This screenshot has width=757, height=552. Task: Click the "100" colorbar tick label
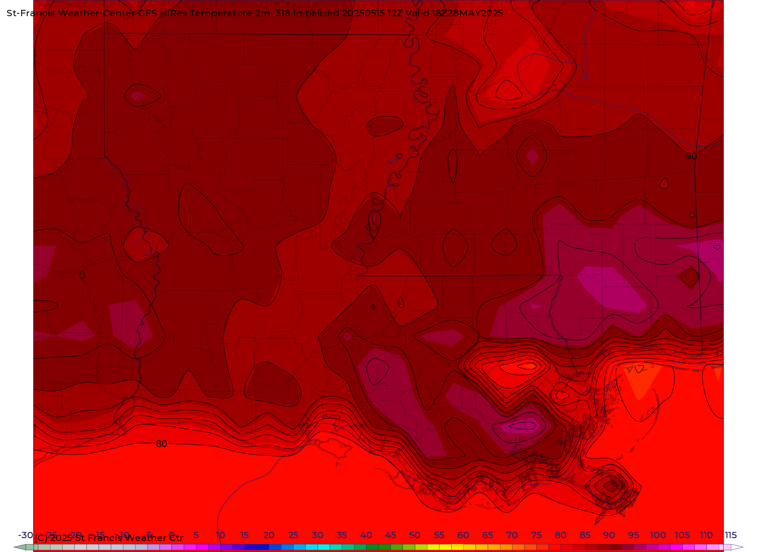click(x=658, y=535)
